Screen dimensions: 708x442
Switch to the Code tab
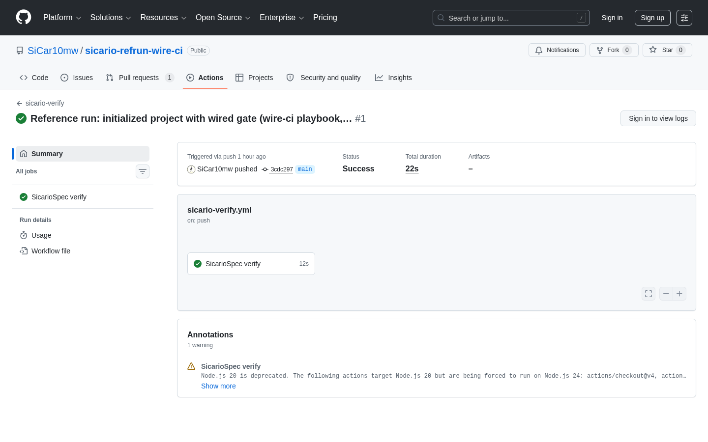tap(34, 78)
